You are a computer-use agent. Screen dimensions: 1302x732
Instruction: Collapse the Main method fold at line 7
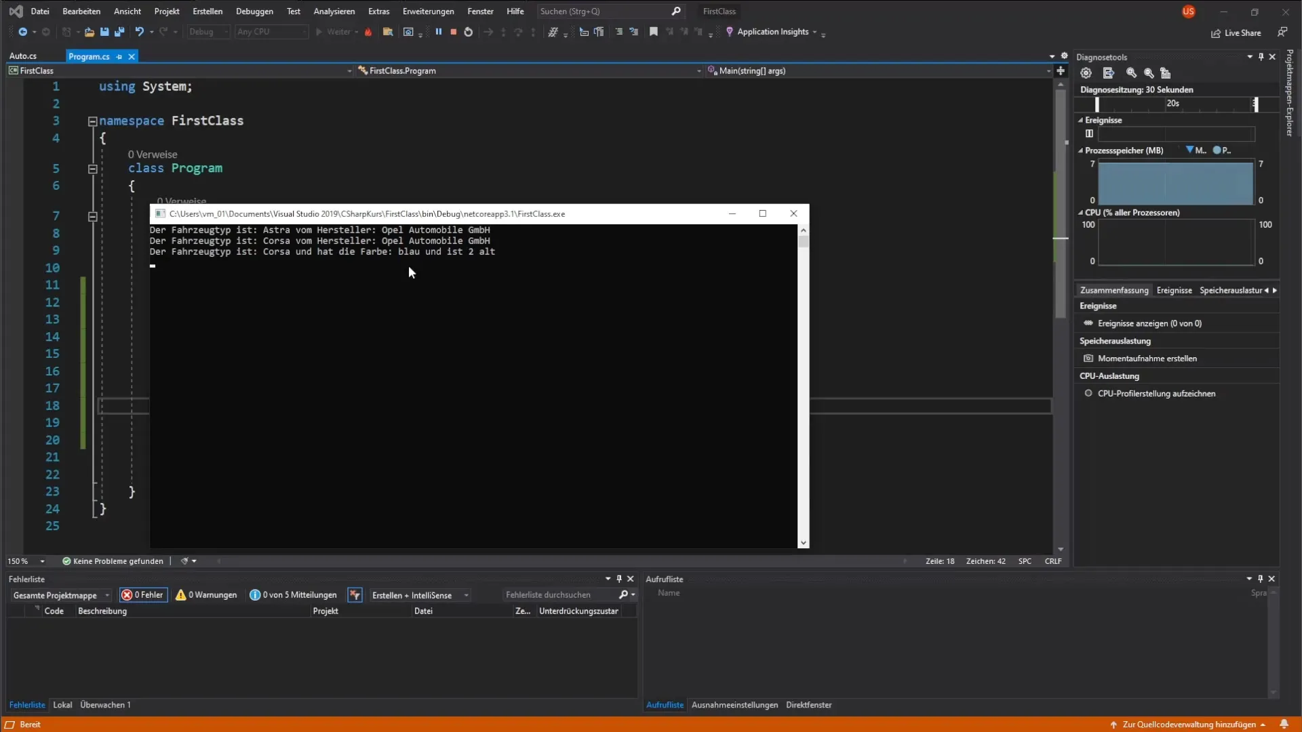[x=92, y=217]
